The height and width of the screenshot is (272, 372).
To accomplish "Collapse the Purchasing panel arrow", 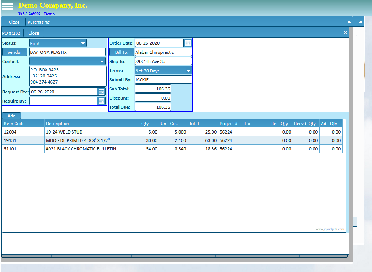I will pos(349,22).
